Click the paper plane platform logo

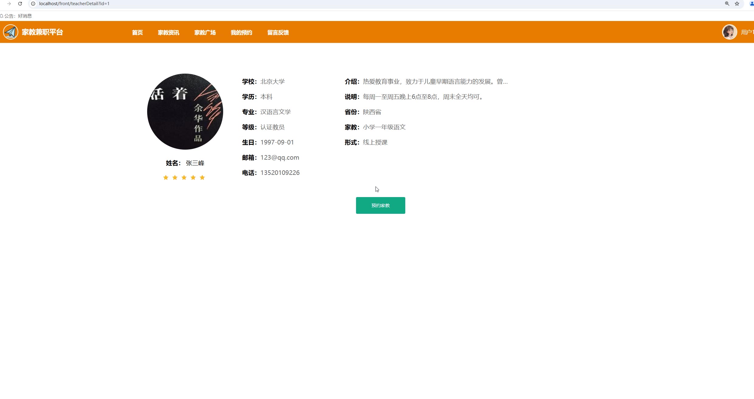(x=11, y=32)
